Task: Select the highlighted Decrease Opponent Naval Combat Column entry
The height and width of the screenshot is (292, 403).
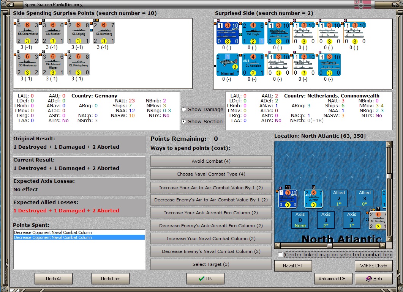Action: click(79, 238)
